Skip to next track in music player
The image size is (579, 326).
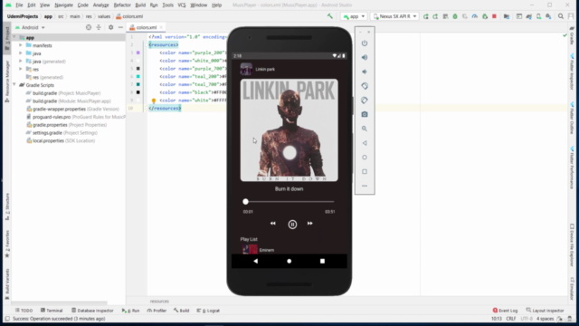[x=309, y=224]
